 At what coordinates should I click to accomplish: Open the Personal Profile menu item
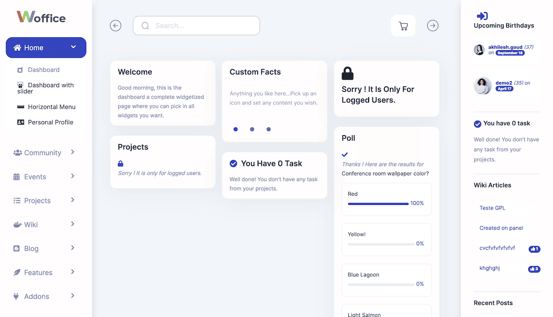50,122
